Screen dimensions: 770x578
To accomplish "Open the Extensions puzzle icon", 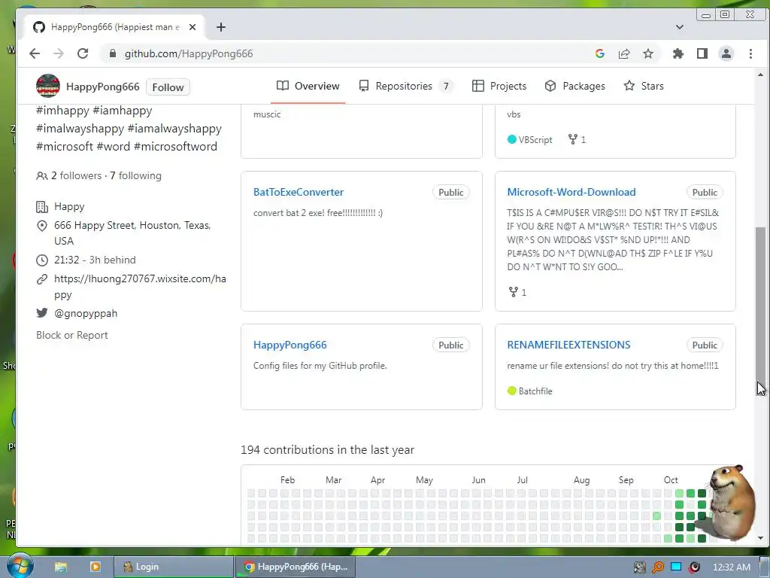I will click(678, 53).
